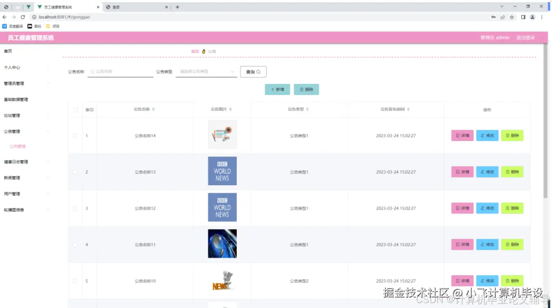Click the 新增 add button
This screenshot has width=552, height=308.
coord(278,90)
